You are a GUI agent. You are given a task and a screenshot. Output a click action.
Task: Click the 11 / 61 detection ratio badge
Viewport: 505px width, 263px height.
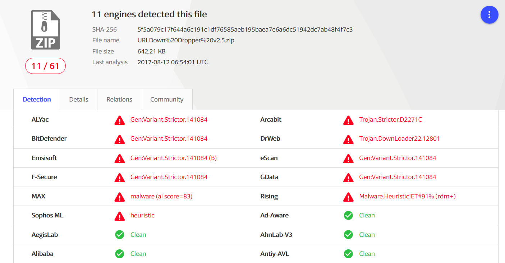45,66
